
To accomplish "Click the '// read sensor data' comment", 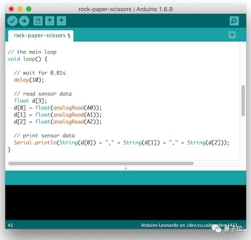I will coord(43,94).
